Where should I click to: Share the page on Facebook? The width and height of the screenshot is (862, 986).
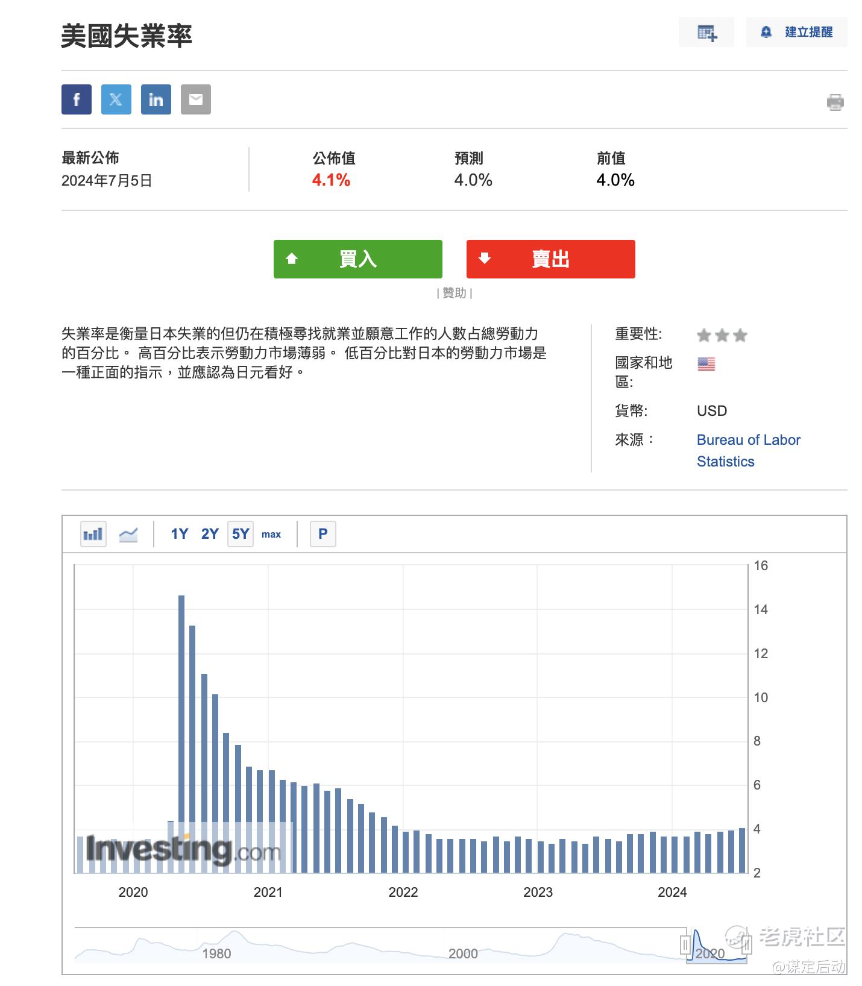click(77, 99)
